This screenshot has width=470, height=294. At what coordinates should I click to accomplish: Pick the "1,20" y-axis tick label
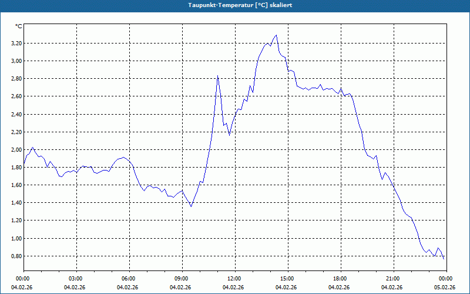click(x=17, y=220)
